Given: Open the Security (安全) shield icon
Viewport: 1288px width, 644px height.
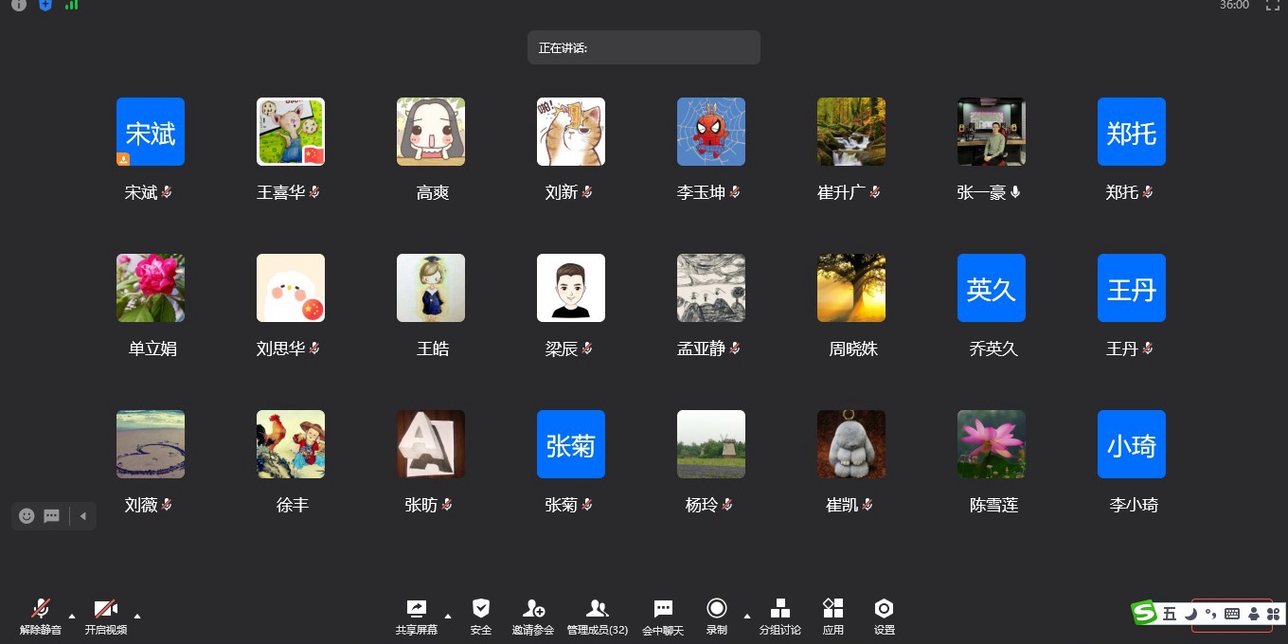Looking at the screenshot, I should pos(481,609).
